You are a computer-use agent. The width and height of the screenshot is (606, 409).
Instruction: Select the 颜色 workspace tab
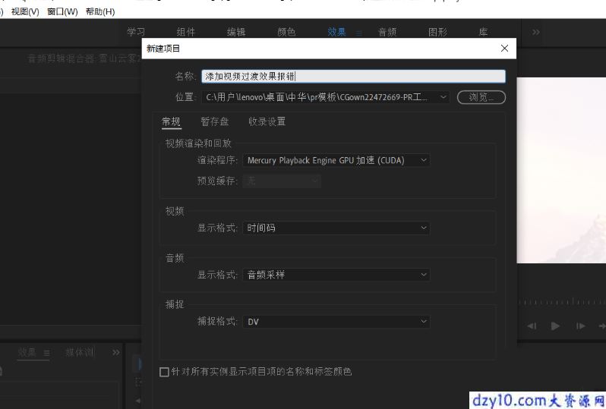[286, 32]
